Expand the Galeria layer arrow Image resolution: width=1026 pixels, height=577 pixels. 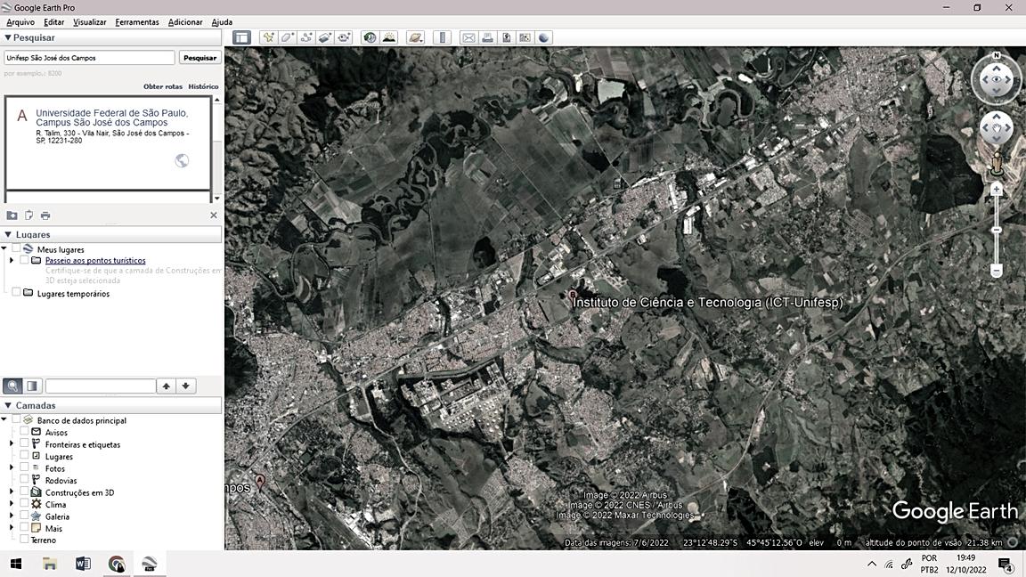pyautogui.click(x=11, y=516)
